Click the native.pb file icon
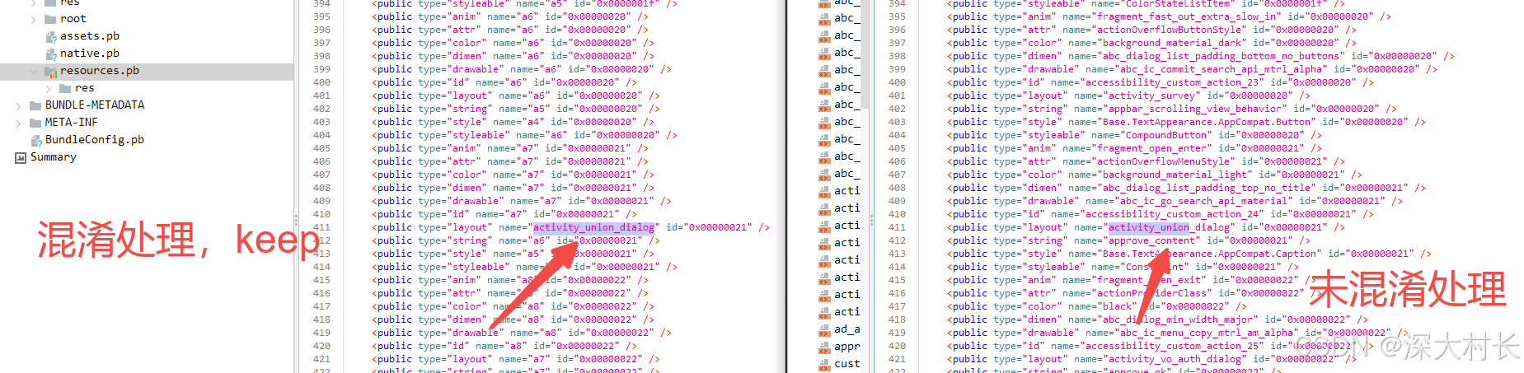 (51, 54)
